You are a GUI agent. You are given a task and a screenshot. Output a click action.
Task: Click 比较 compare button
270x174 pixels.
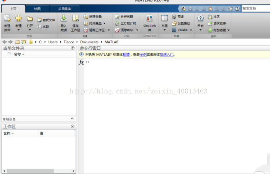coord(43,27)
